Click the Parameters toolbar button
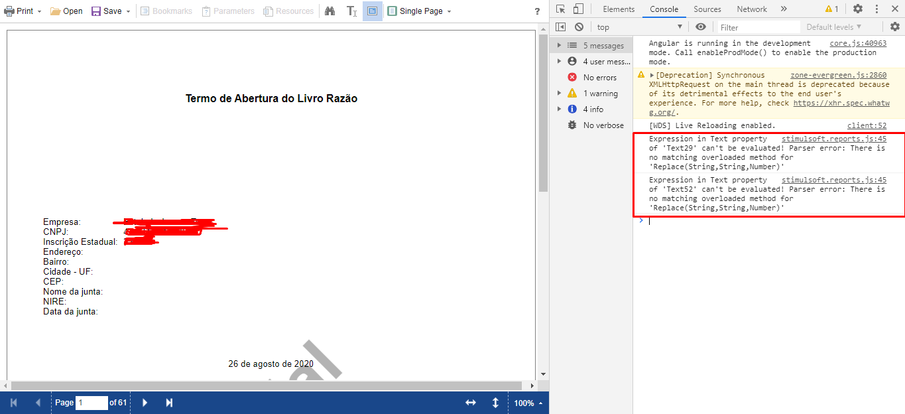 point(228,11)
